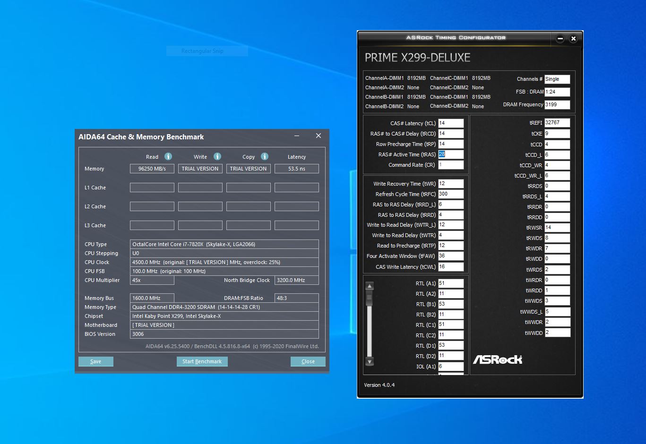This screenshot has width=646, height=444.
Task: Select the Command Rate (CR) field
Action: [x=451, y=164]
